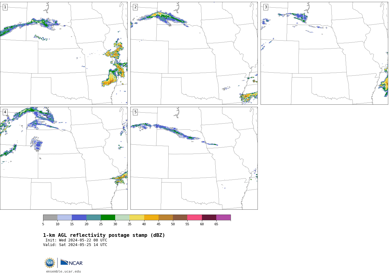
Task: Select the maroon 60-65 dBZ swatch
Action: 209,218
